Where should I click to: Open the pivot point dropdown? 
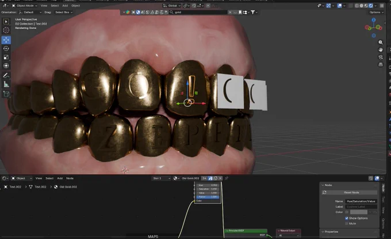tap(186, 6)
